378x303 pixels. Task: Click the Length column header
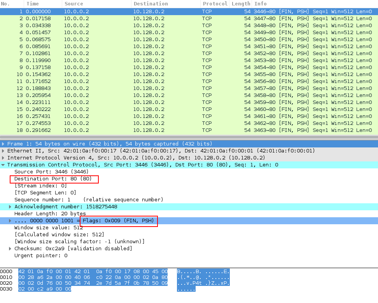[241, 3]
